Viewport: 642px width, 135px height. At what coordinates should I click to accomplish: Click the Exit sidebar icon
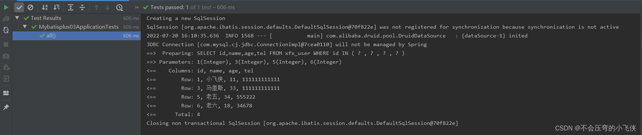(6, 79)
